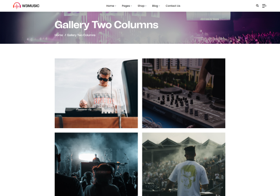Click the Home breadcrumb link
The height and width of the screenshot is (196, 280).
(x=59, y=35)
